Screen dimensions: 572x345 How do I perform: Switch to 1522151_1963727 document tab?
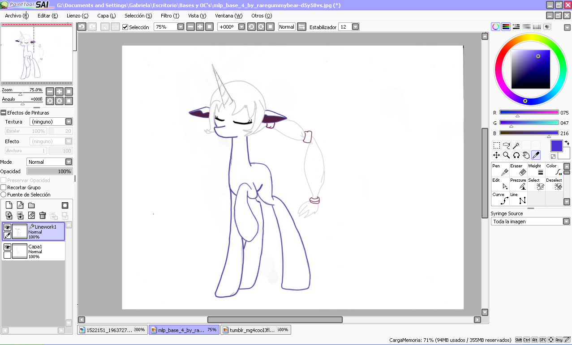(x=112, y=330)
